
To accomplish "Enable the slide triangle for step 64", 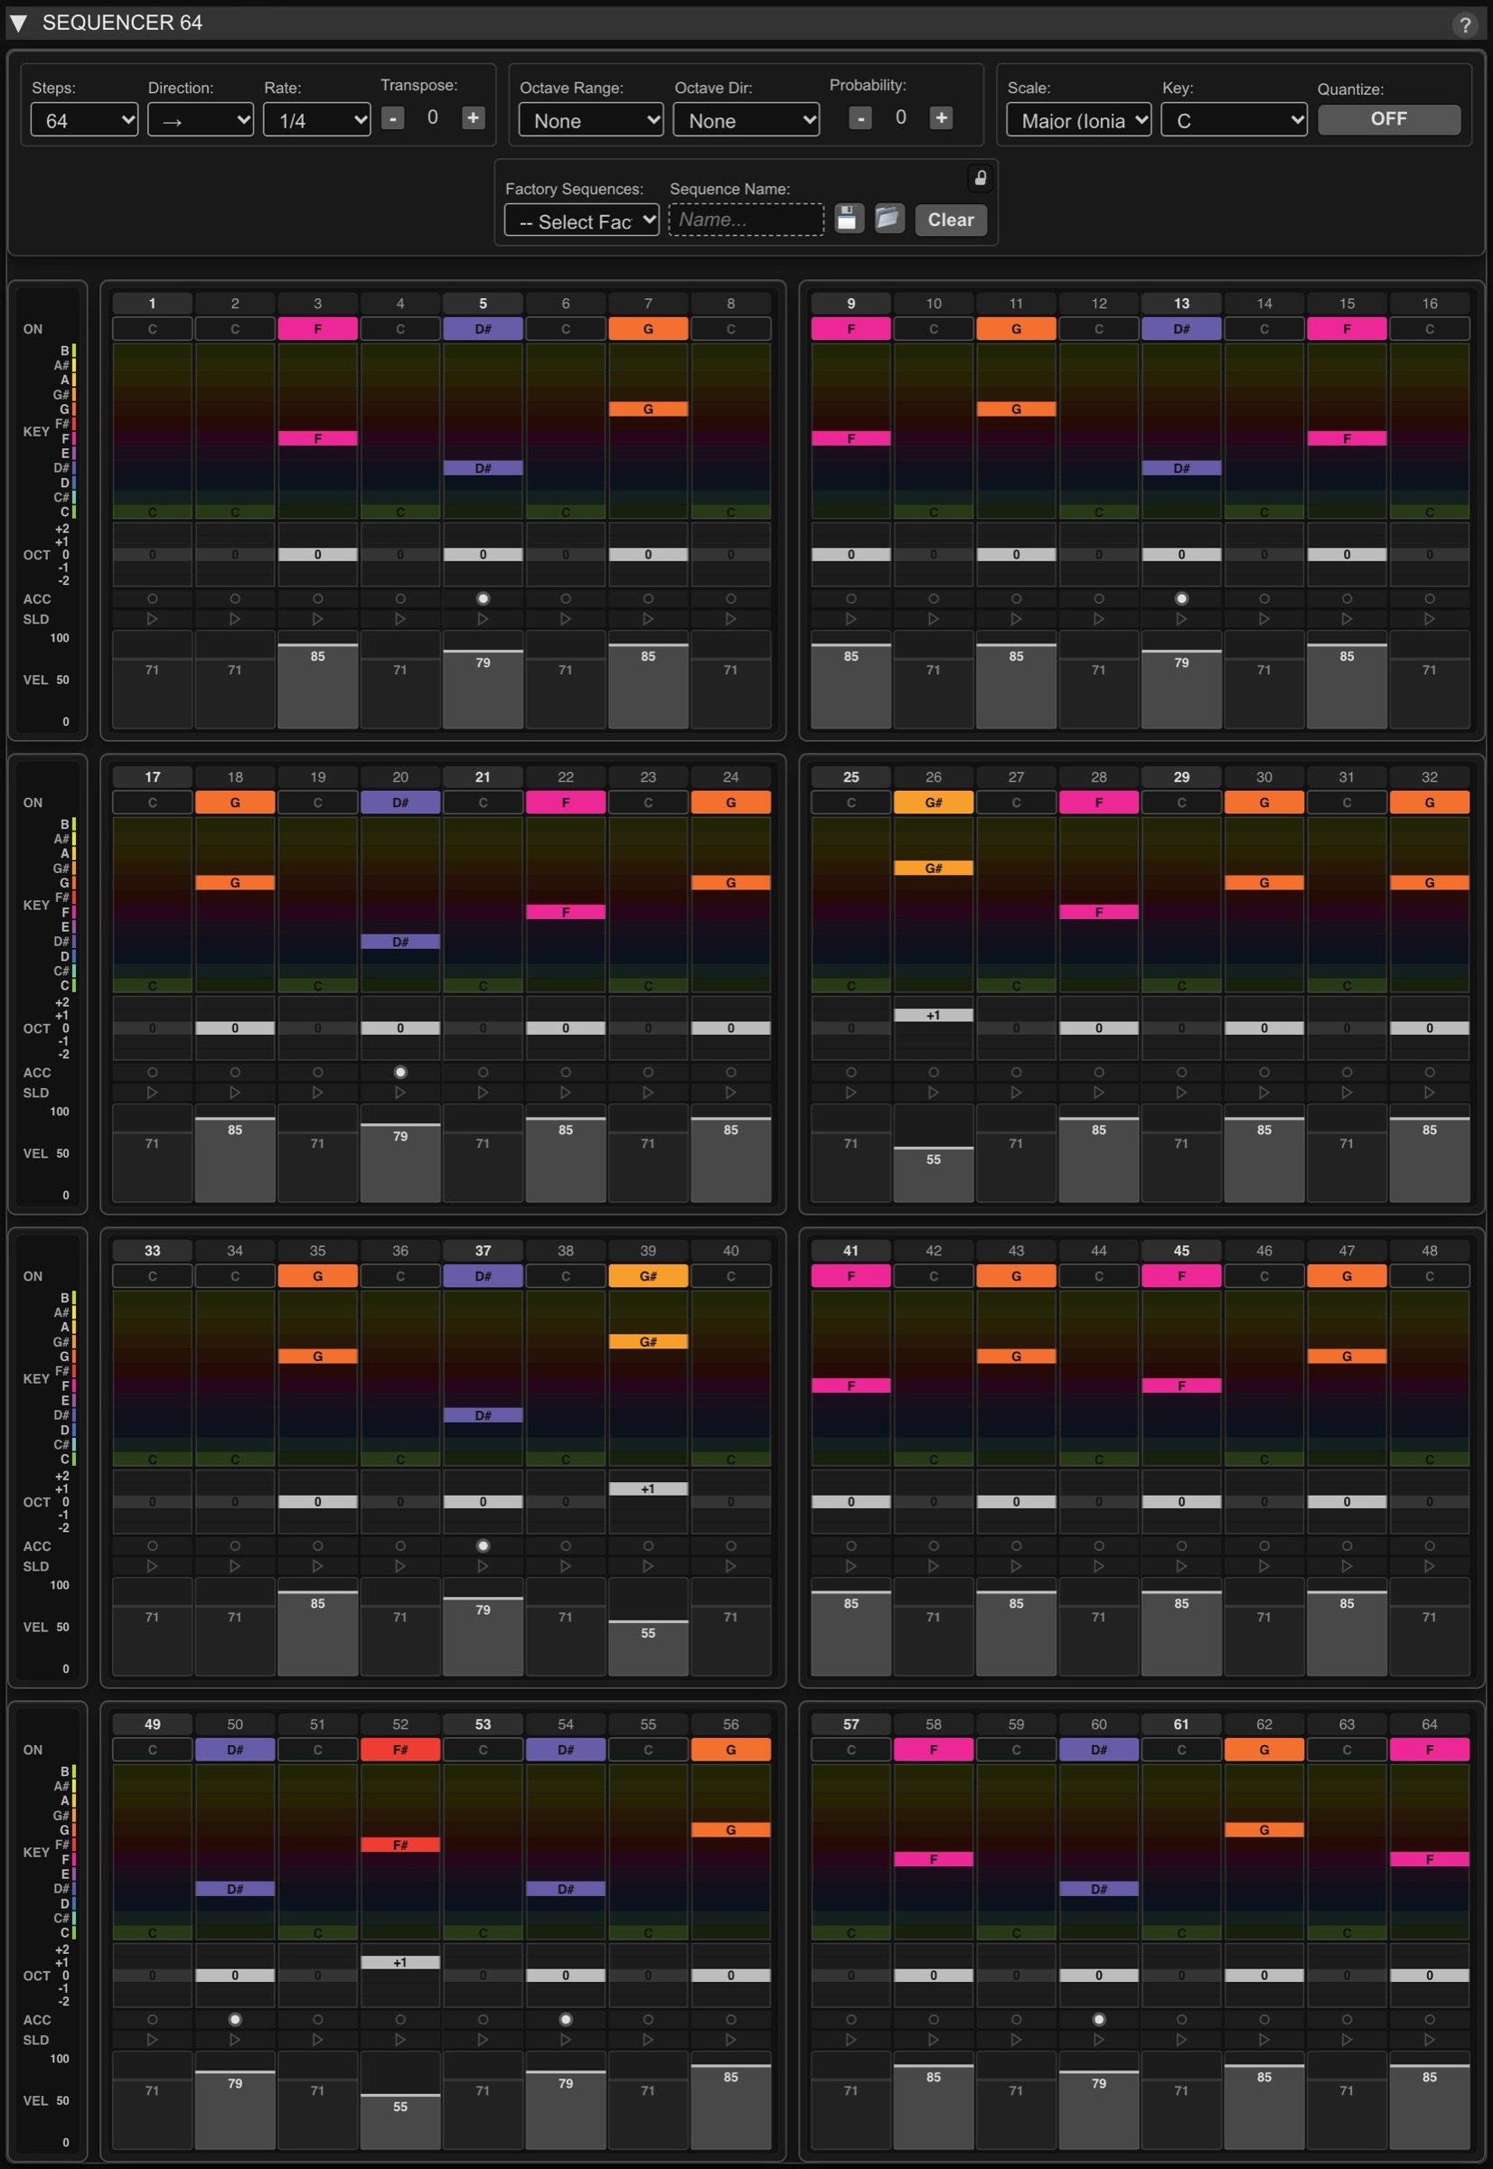I will click(x=1430, y=2040).
